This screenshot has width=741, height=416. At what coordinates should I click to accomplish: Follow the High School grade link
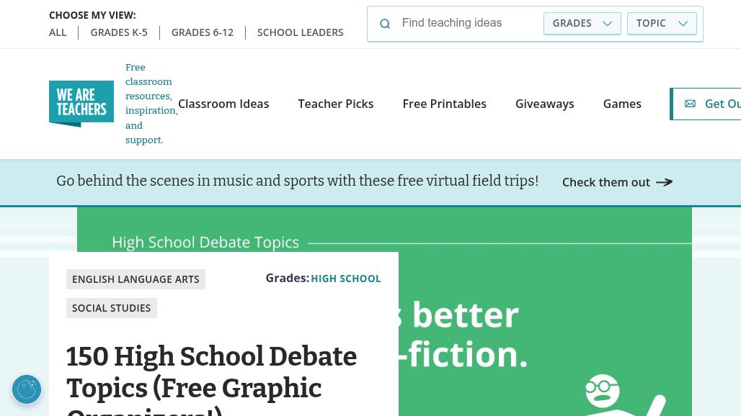[346, 279]
